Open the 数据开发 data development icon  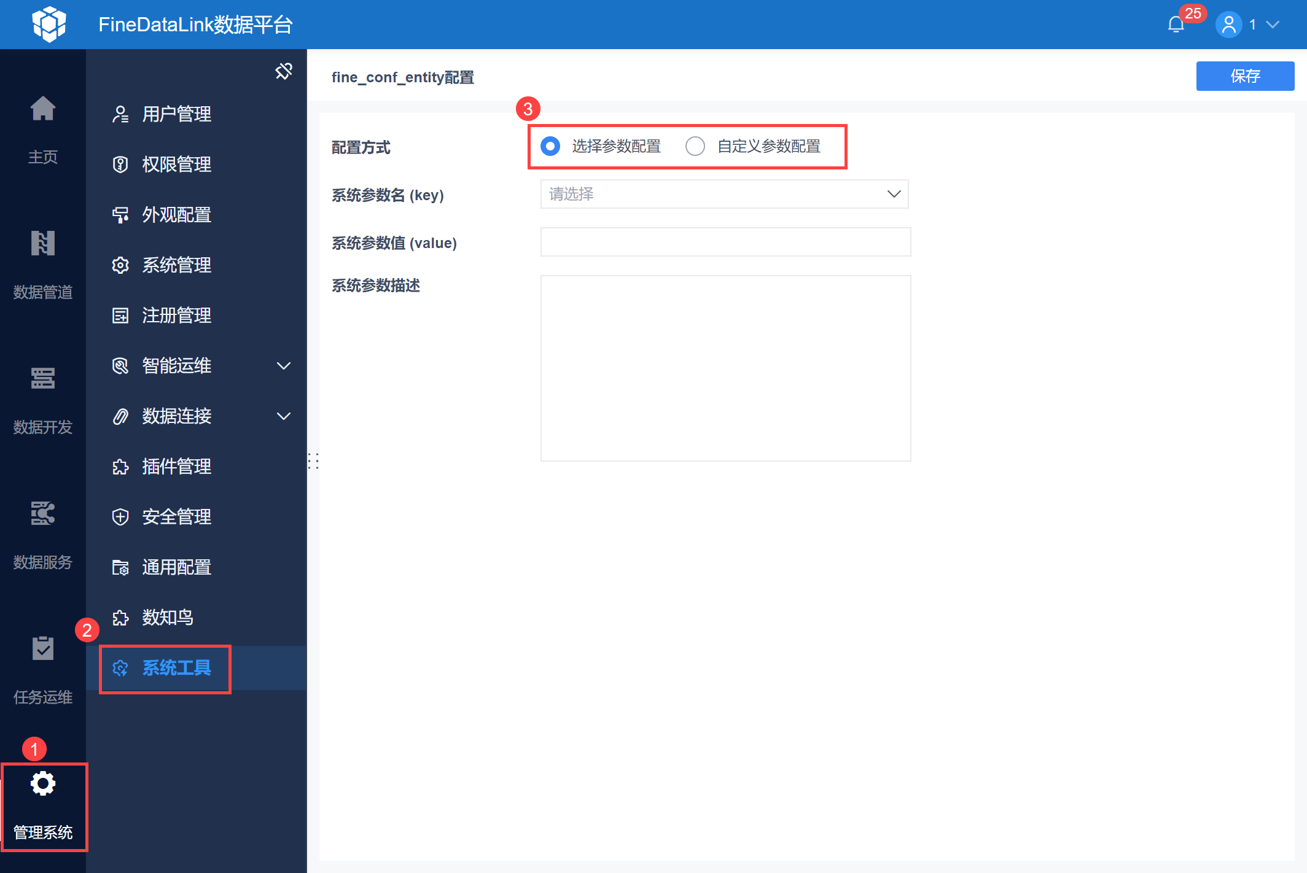43,379
